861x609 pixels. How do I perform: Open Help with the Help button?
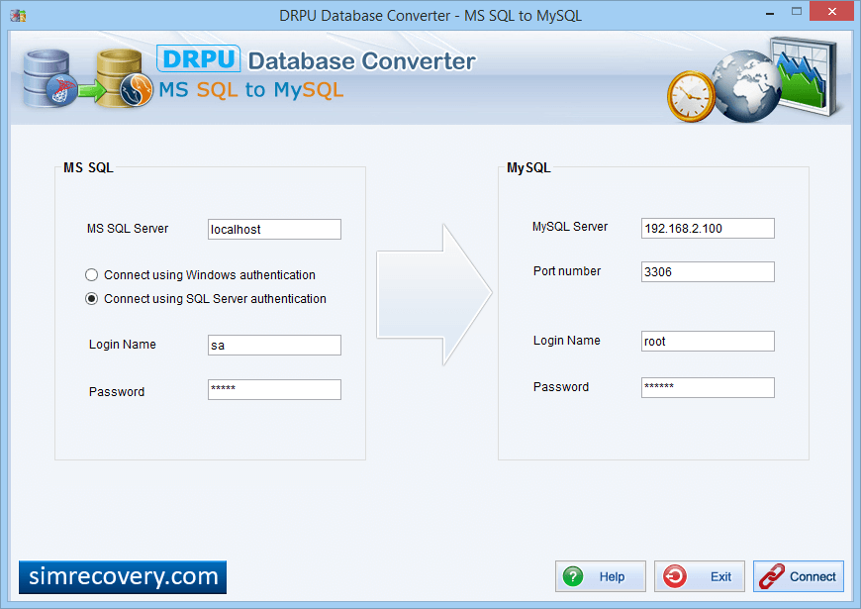600,576
